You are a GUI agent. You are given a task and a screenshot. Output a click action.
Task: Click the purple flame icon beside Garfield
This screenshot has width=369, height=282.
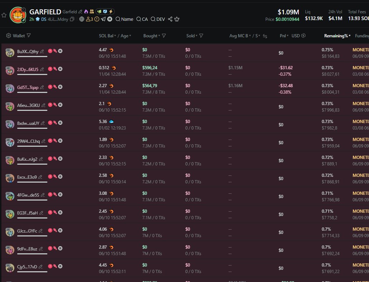[x=86, y=11]
